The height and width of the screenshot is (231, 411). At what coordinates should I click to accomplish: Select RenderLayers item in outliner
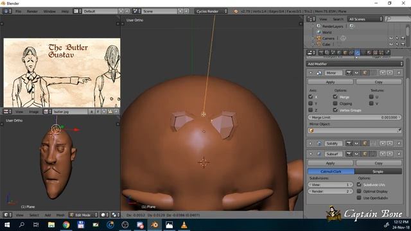point(333,26)
